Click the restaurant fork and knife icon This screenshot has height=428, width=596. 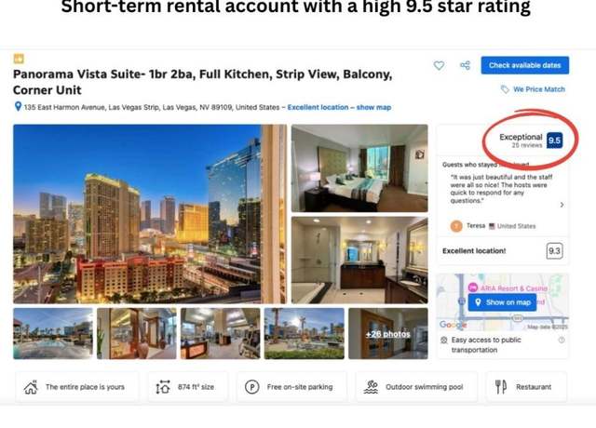pyautogui.click(x=501, y=387)
